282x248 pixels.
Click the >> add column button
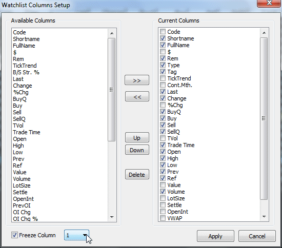137,80
